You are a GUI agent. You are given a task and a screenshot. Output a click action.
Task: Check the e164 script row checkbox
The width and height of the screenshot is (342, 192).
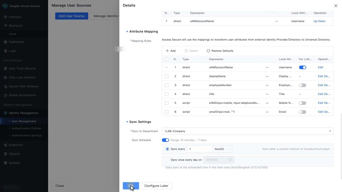[x=167, y=103]
